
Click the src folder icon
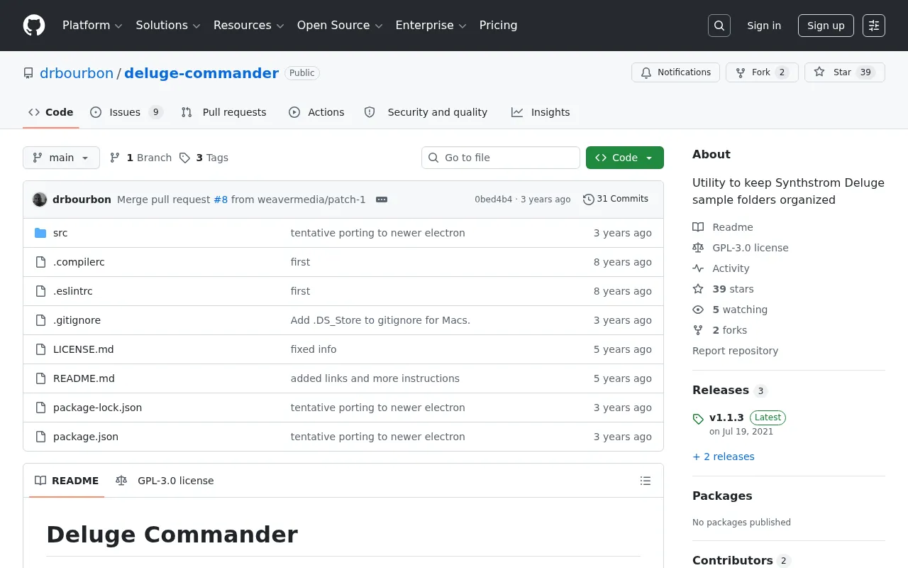[x=40, y=233]
